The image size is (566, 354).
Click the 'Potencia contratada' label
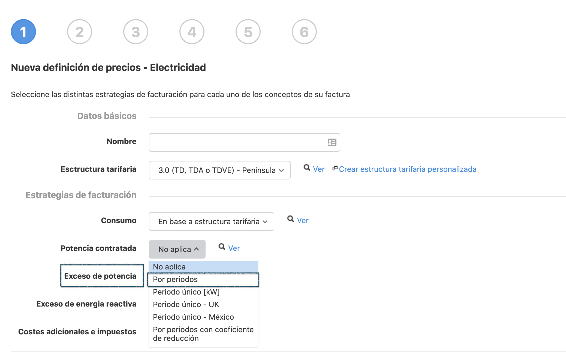pyautogui.click(x=98, y=248)
